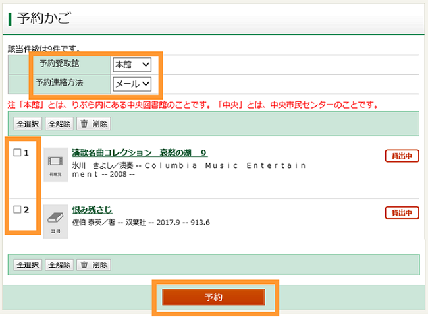This screenshot has width=428, height=317.
Task: Tick the checkbox for item 2
Action: (17, 210)
